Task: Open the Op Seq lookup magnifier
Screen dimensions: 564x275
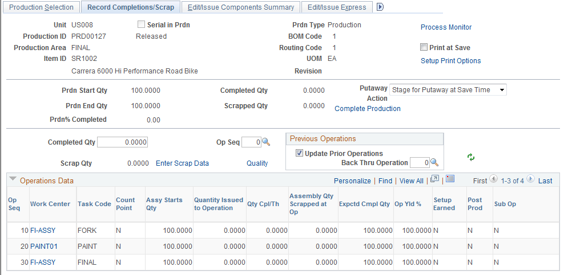Action: [266, 142]
